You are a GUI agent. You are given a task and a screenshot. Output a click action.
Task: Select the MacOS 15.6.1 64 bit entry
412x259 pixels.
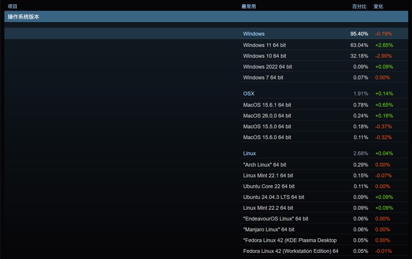[x=266, y=104]
